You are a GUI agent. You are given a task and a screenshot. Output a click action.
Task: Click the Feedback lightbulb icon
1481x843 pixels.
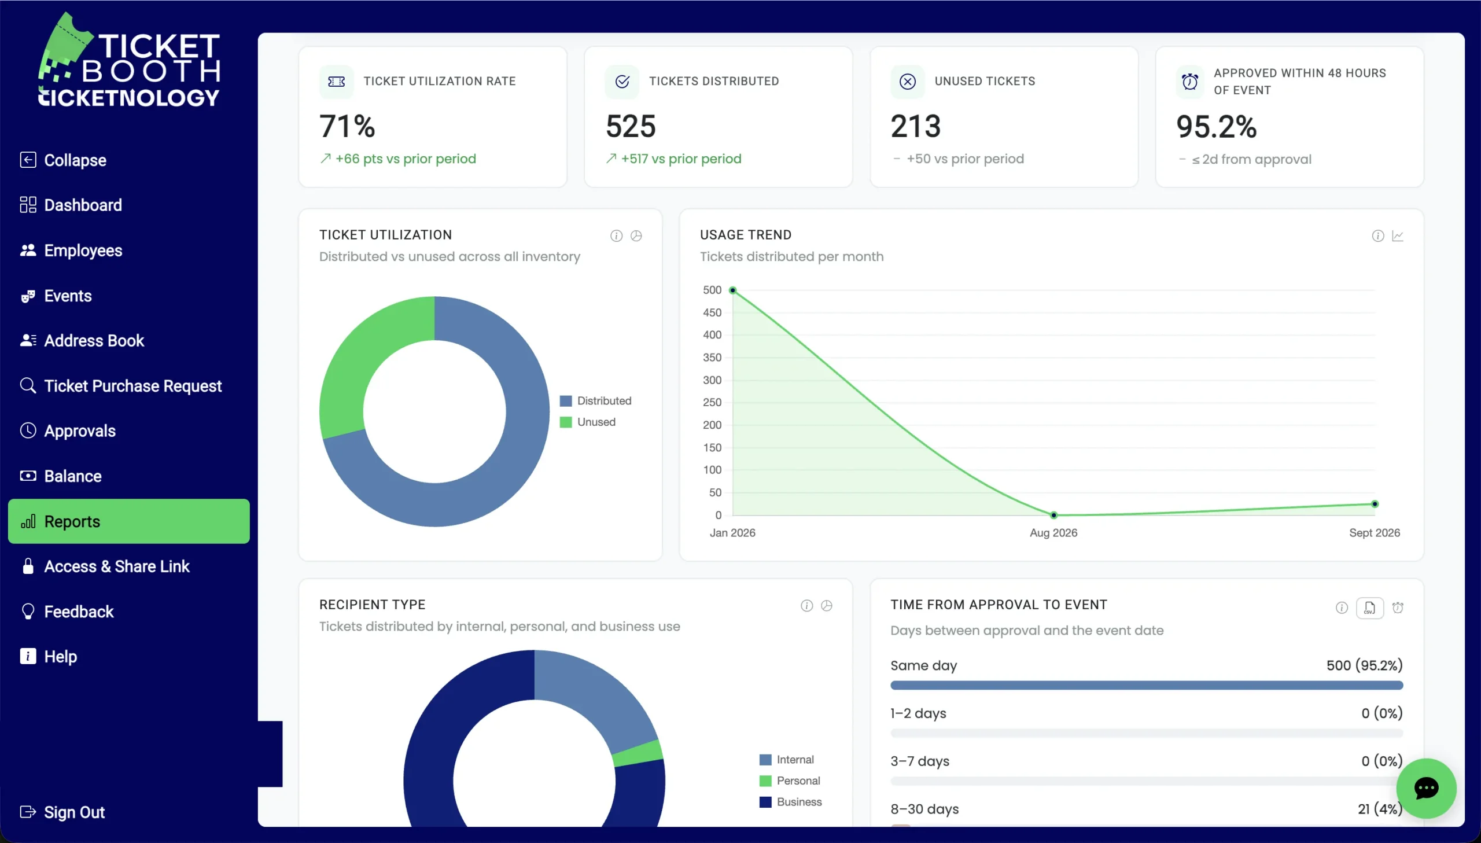pyautogui.click(x=28, y=612)
